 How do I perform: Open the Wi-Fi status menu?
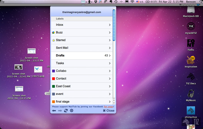tap(132, 2)
